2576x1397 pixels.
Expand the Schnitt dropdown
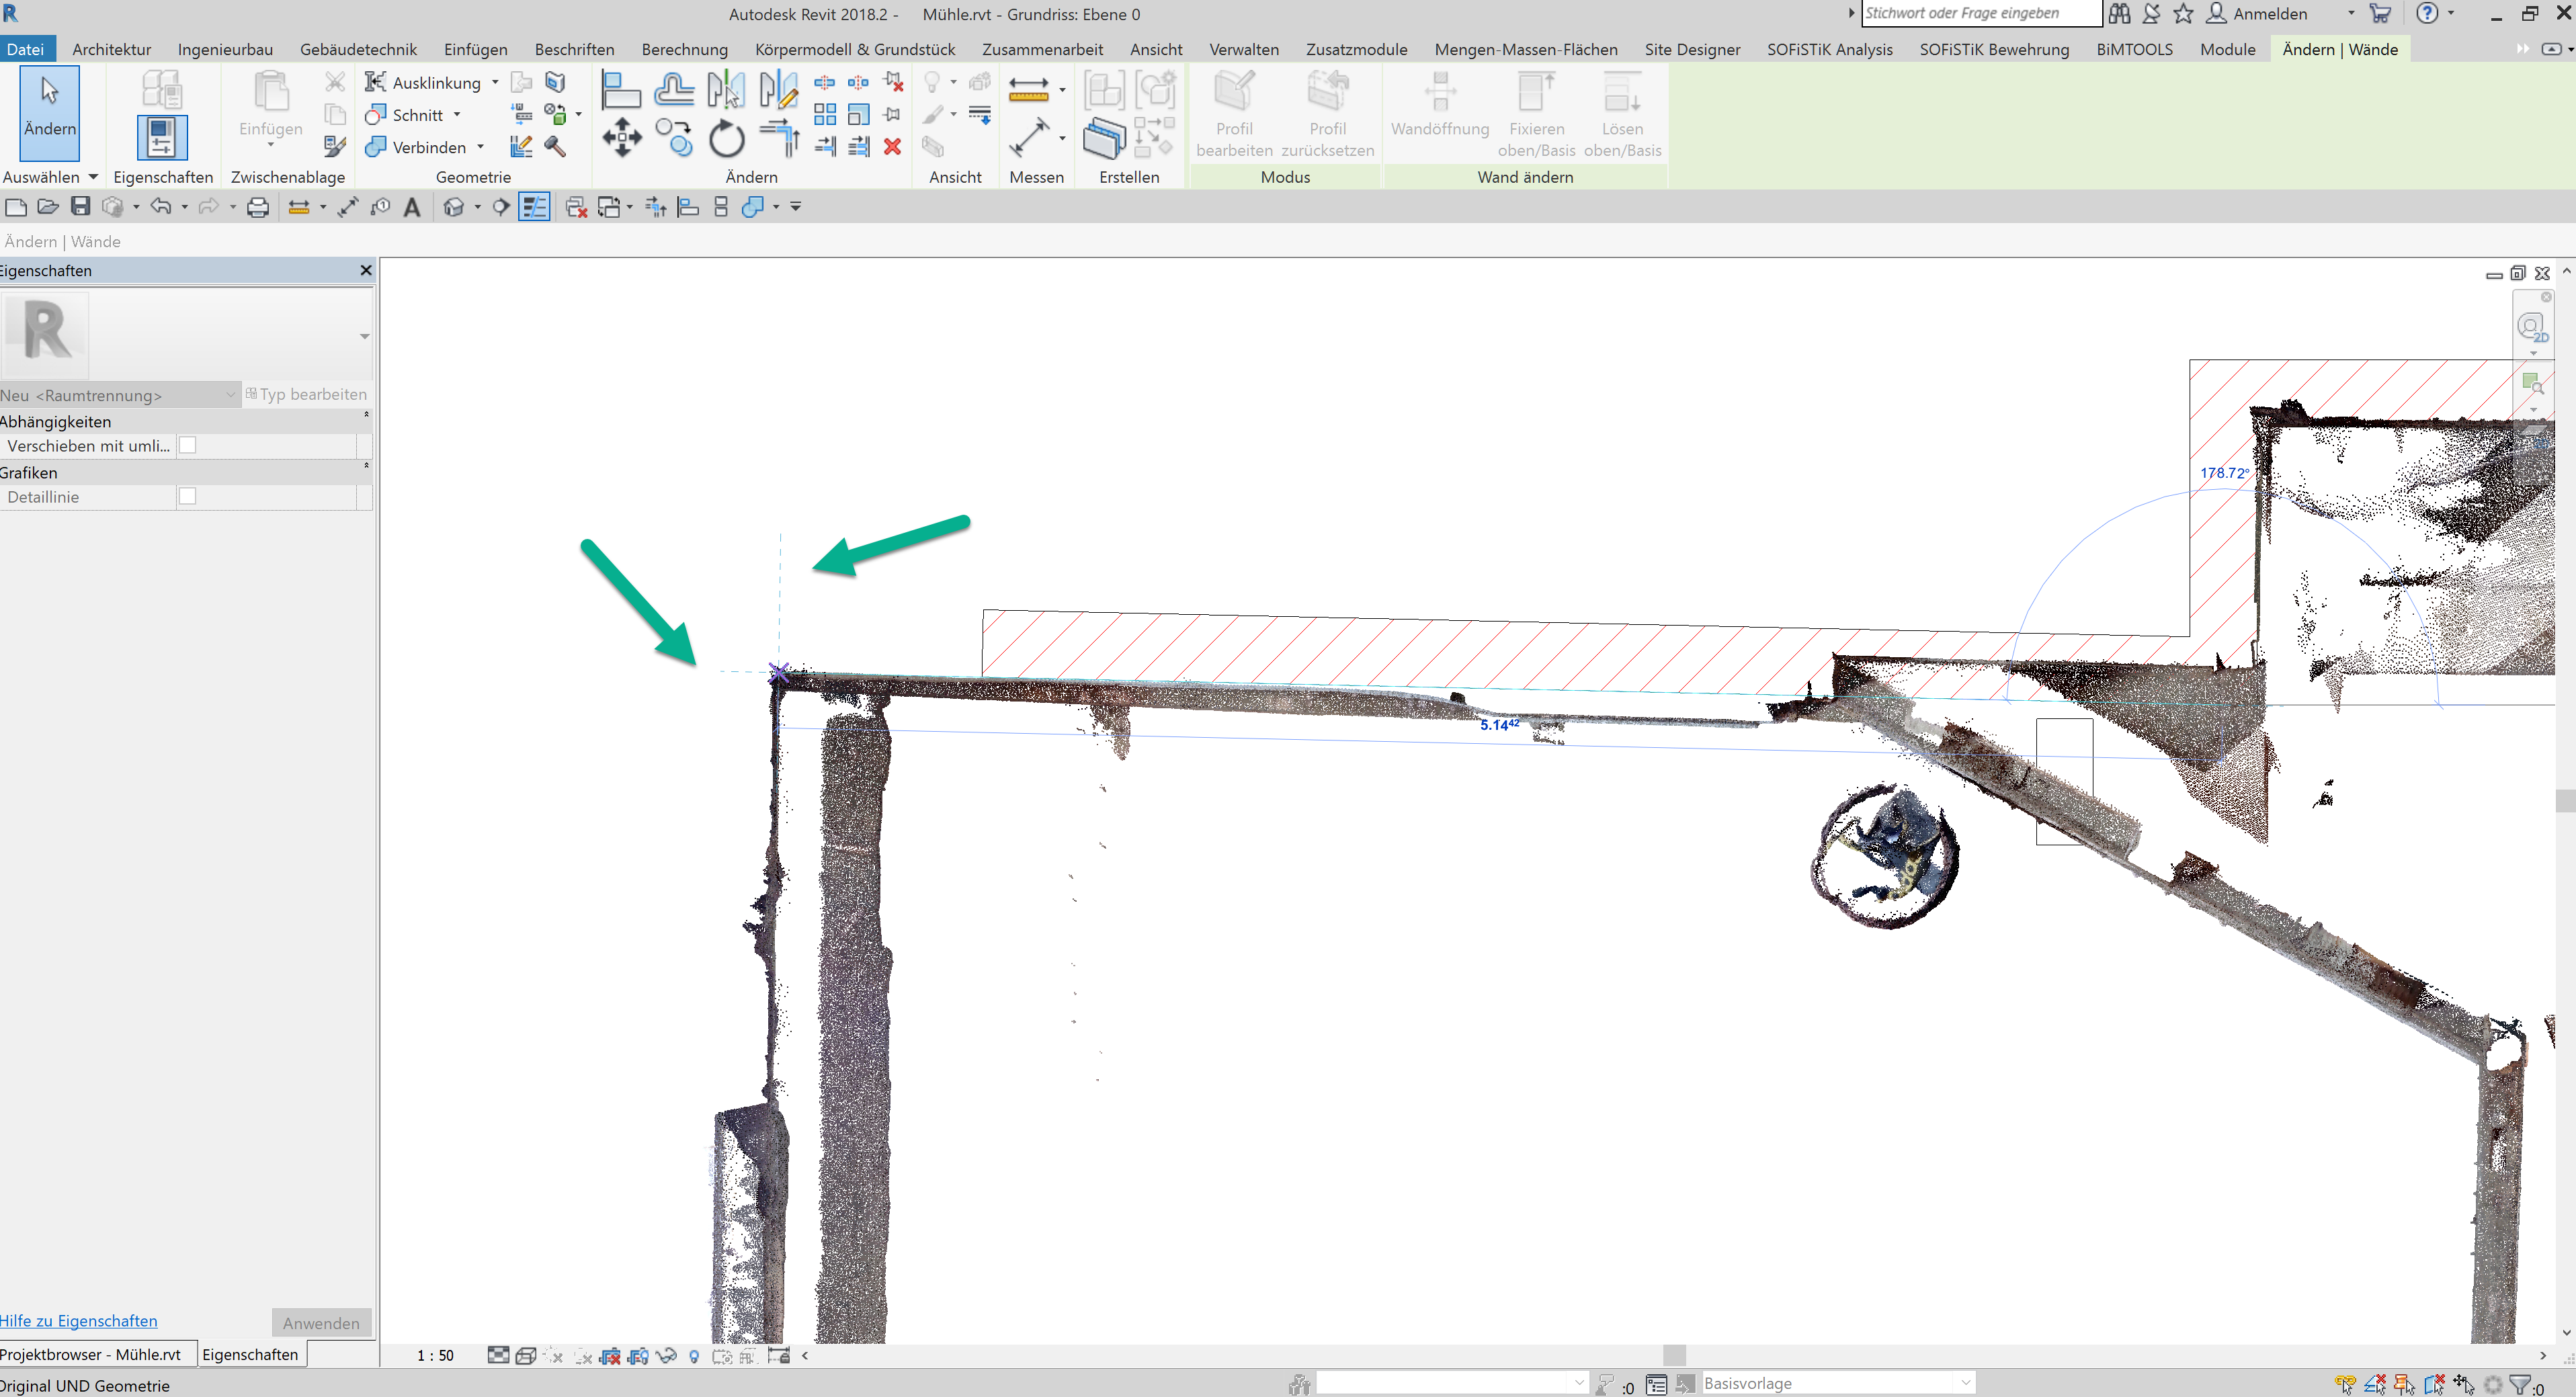tap(456, 114)
